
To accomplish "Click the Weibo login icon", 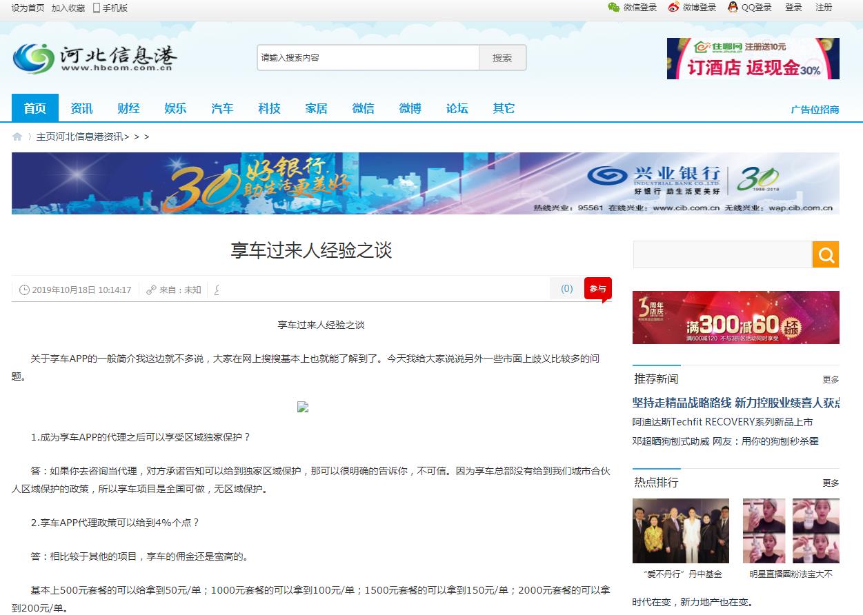I will point(673,8).
